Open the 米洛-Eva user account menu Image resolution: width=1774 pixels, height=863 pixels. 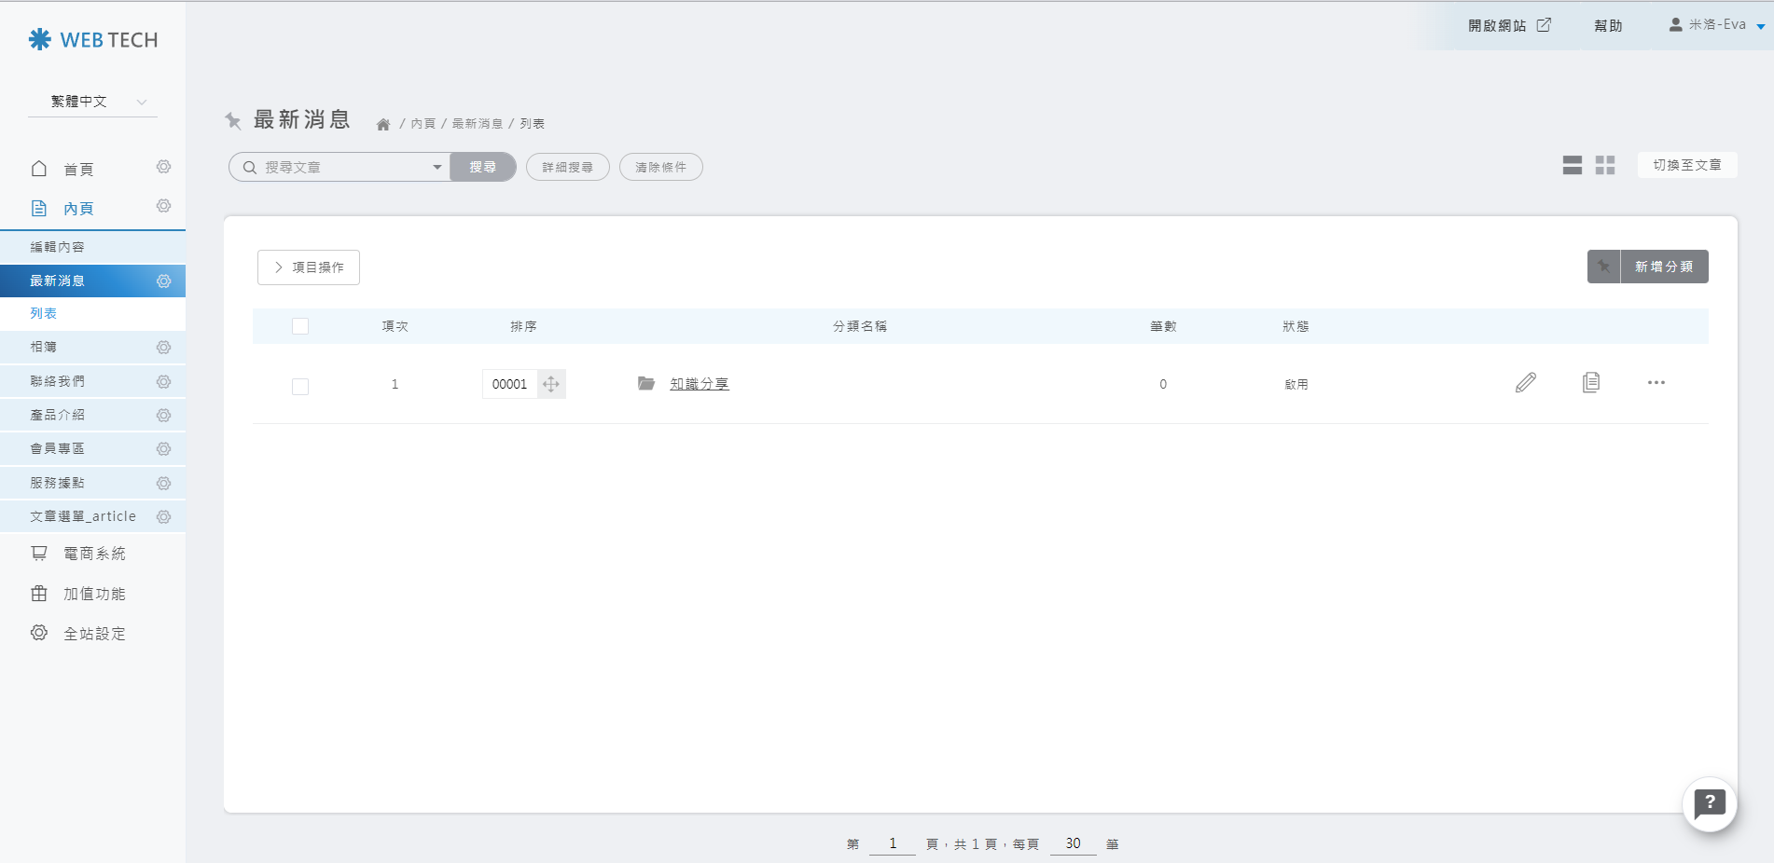(1716, 25)
